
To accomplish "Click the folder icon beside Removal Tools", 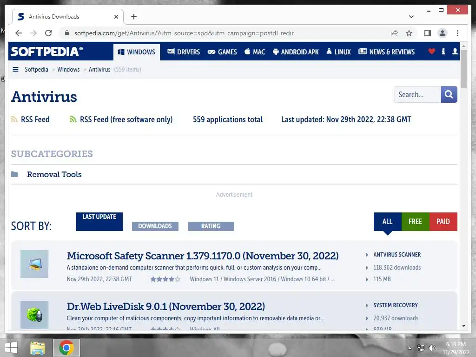I will click(x=14, y=174).
